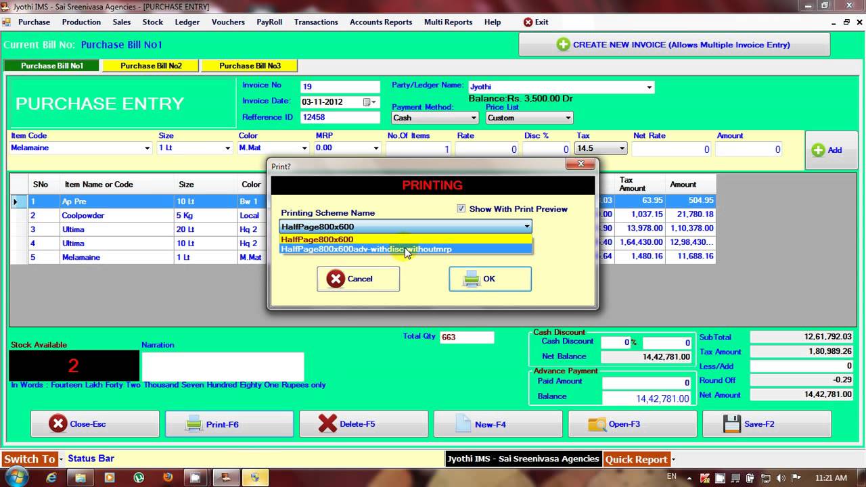The image size is (866, 487).
Task: Switch to Purchase Bill No3 tab
Action: (250, 66)
